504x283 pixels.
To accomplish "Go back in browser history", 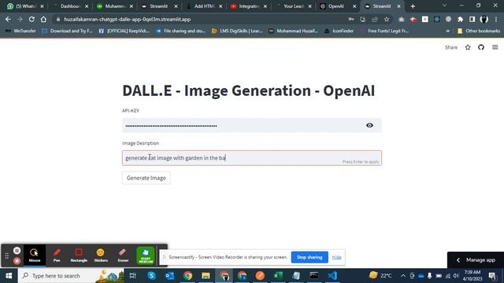I will (8, 19).
